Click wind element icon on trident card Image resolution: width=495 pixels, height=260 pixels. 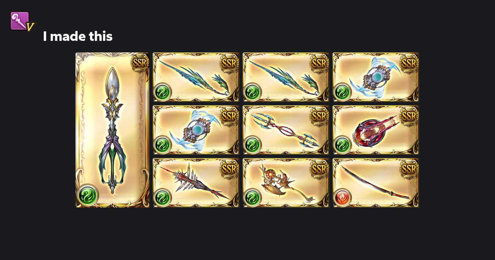(x=252, y=144)
